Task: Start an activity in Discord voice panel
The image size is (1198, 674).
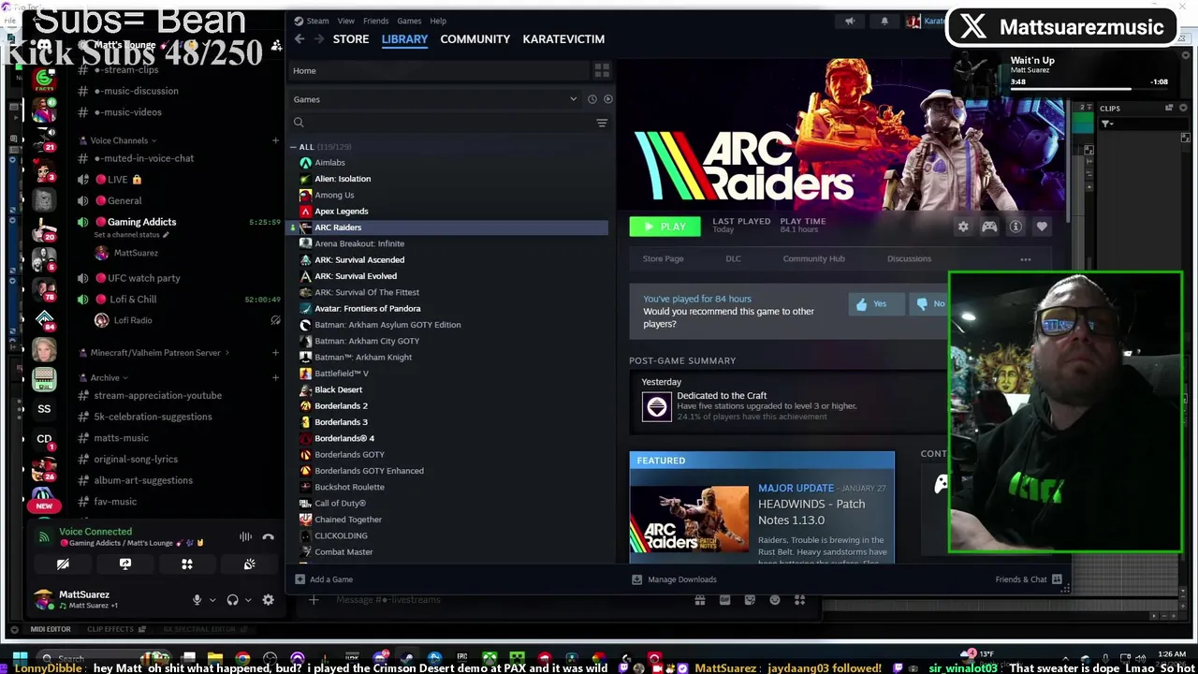Action: click(187, 564)
